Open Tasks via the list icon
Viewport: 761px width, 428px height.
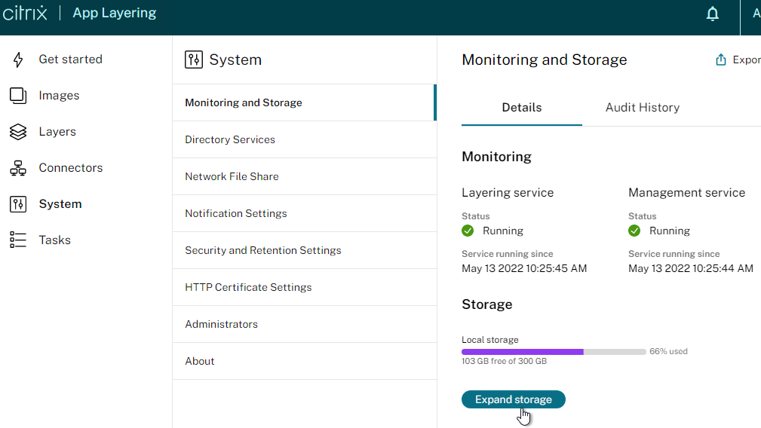18,240
